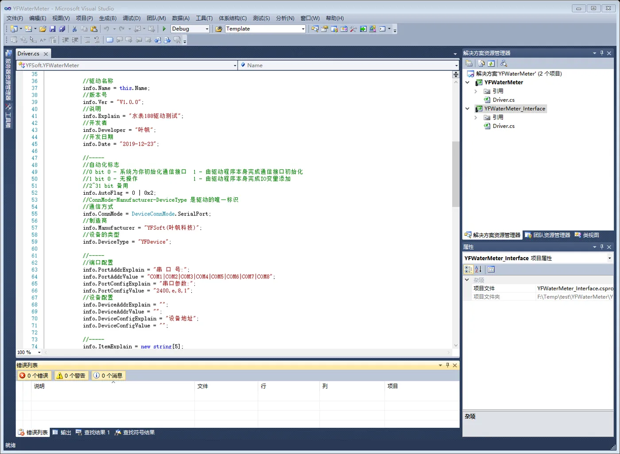Click Show All Files icon in Solution Explorer
Image resolution: width=620 pixels, height=454 pixels.
point(481,63)
